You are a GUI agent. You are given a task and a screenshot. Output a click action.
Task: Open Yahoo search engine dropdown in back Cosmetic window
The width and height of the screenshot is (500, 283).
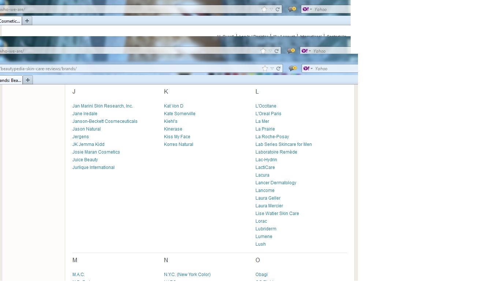point(307,9)
